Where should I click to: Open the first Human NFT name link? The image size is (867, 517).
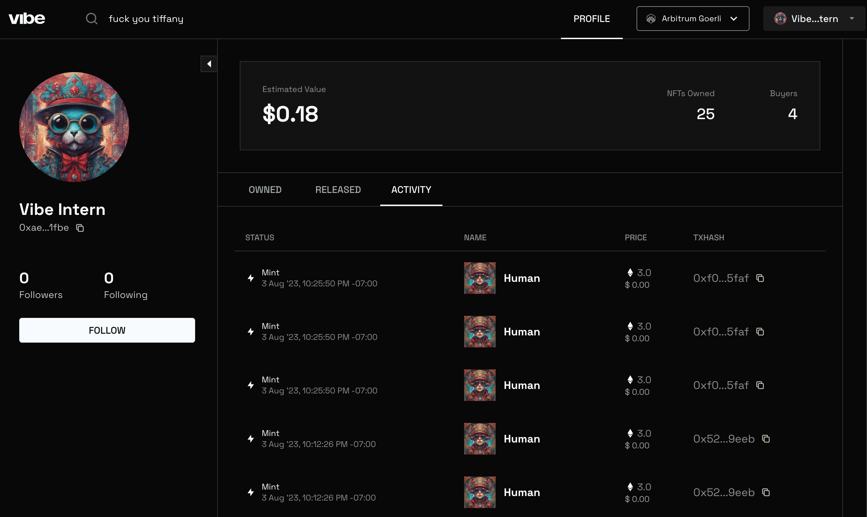521,278
